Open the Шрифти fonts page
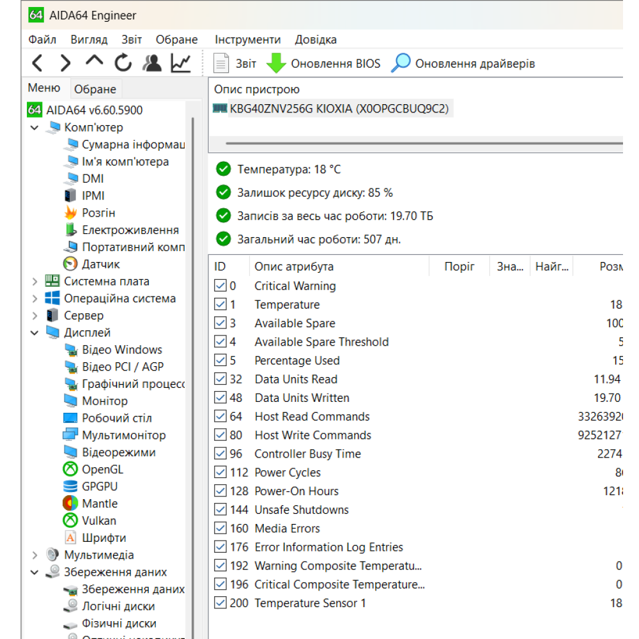Image resolution: width=639 pixels, height=639 pixels. pos(104,537)
